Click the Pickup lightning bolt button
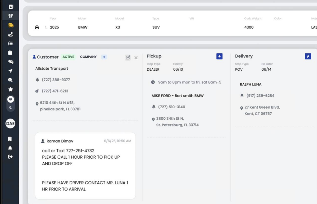 [x=219, y=56]
